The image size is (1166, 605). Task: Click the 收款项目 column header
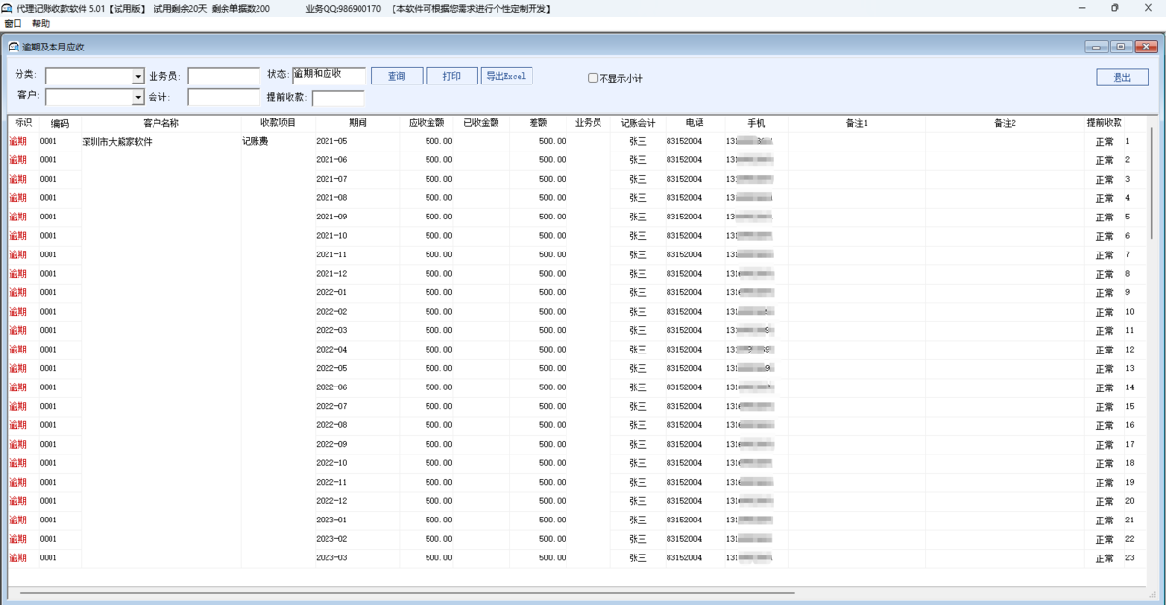(x=278, y=123)
